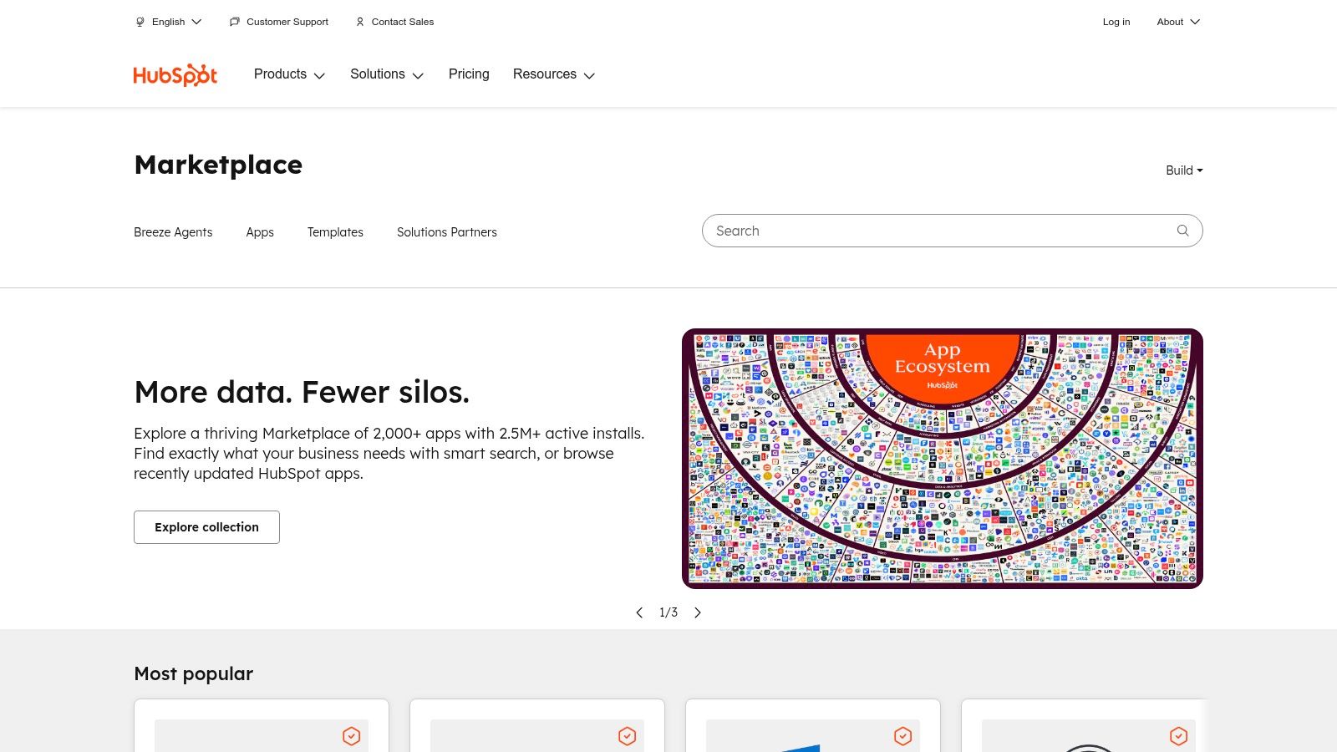Click the Explore collection button
This screenshot has width=1337, height=752.
tap(206, 527)
